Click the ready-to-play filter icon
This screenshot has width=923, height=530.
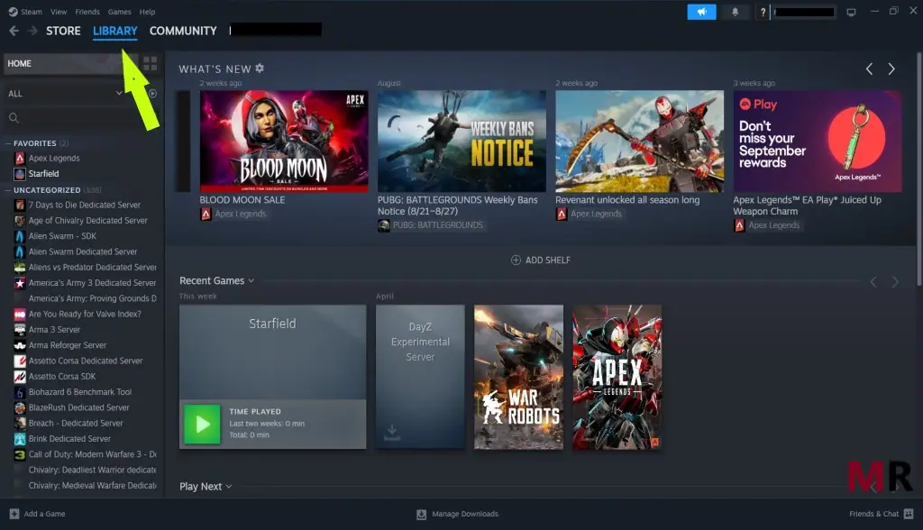click(x=152, y=94)
